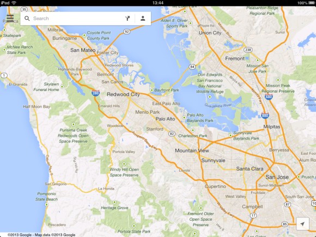Tap the Interstate 880 highway shield

click(x=265, y=116)
